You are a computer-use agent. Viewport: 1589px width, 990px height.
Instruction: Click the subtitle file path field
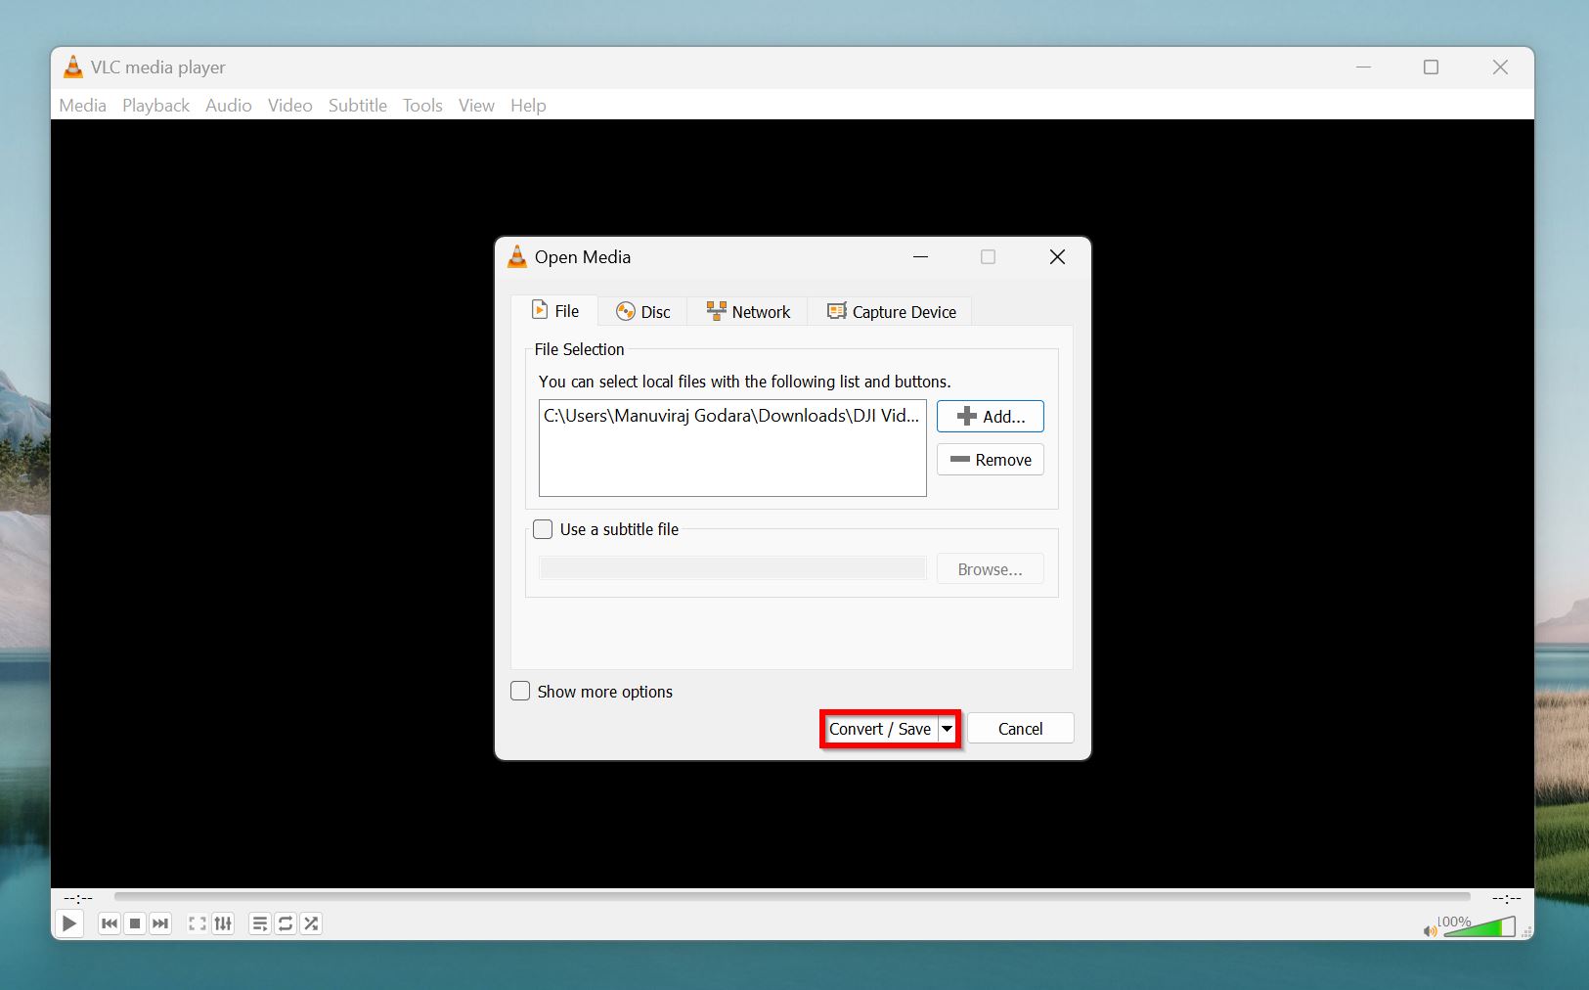[x=732, y=568]
